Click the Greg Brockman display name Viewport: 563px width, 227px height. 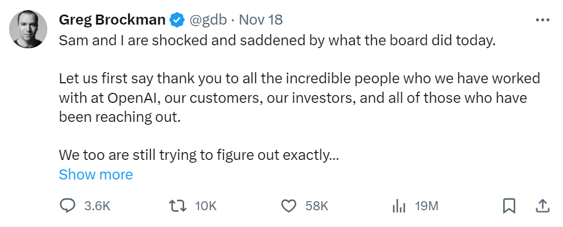tap(112, 20)
